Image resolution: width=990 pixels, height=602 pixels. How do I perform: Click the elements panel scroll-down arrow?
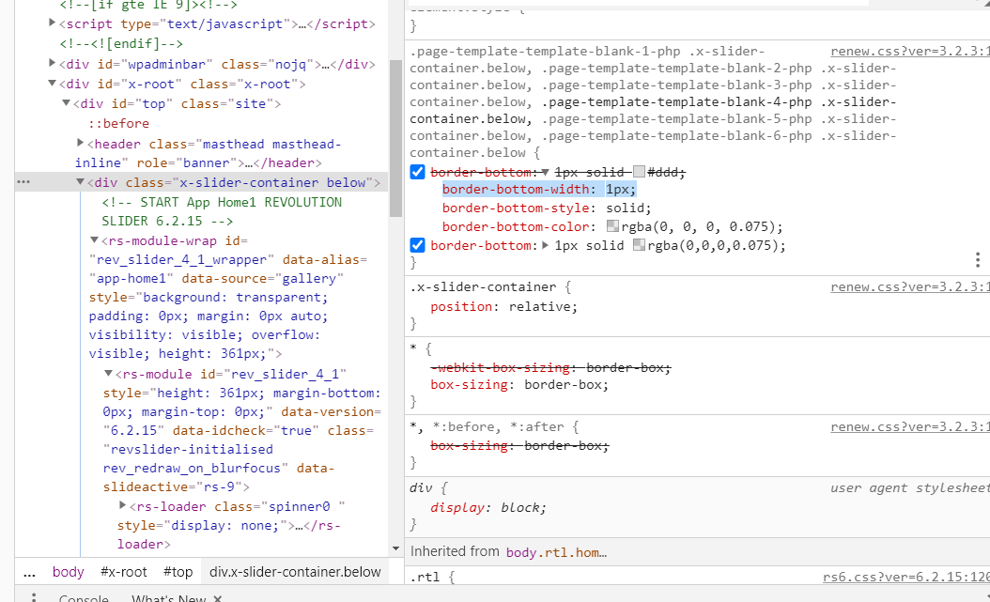coord(395,548)
